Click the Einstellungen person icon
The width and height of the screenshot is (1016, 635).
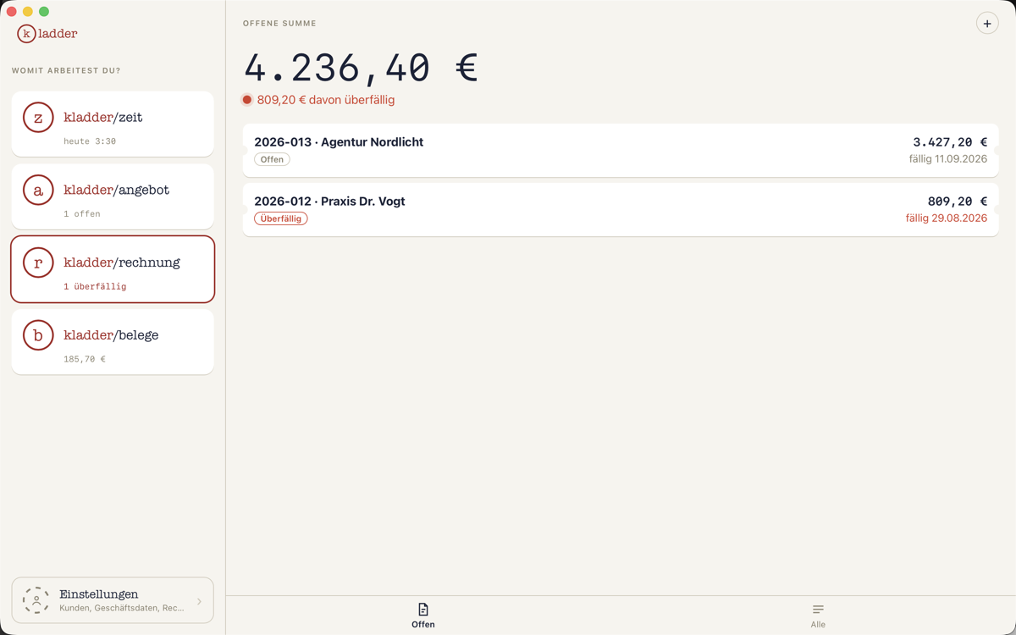click(x=36, y=600)
